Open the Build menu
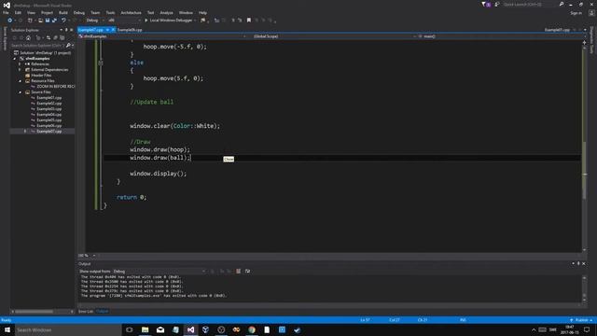 point(62,12)
